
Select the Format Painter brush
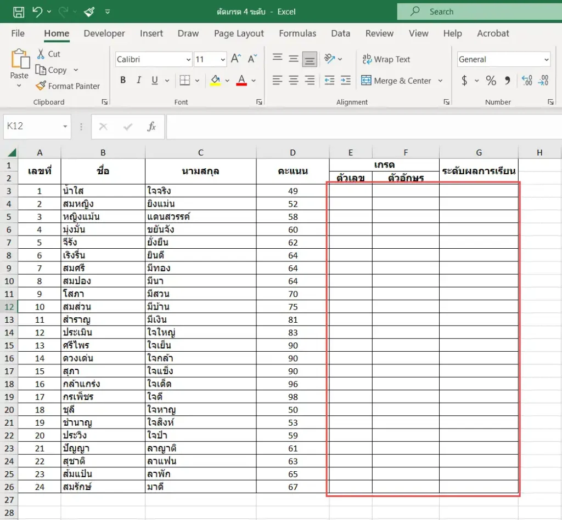tap(68, 86)
